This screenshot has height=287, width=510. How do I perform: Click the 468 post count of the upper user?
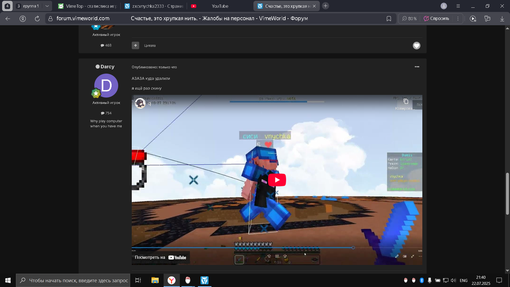[x=106, y=45]
